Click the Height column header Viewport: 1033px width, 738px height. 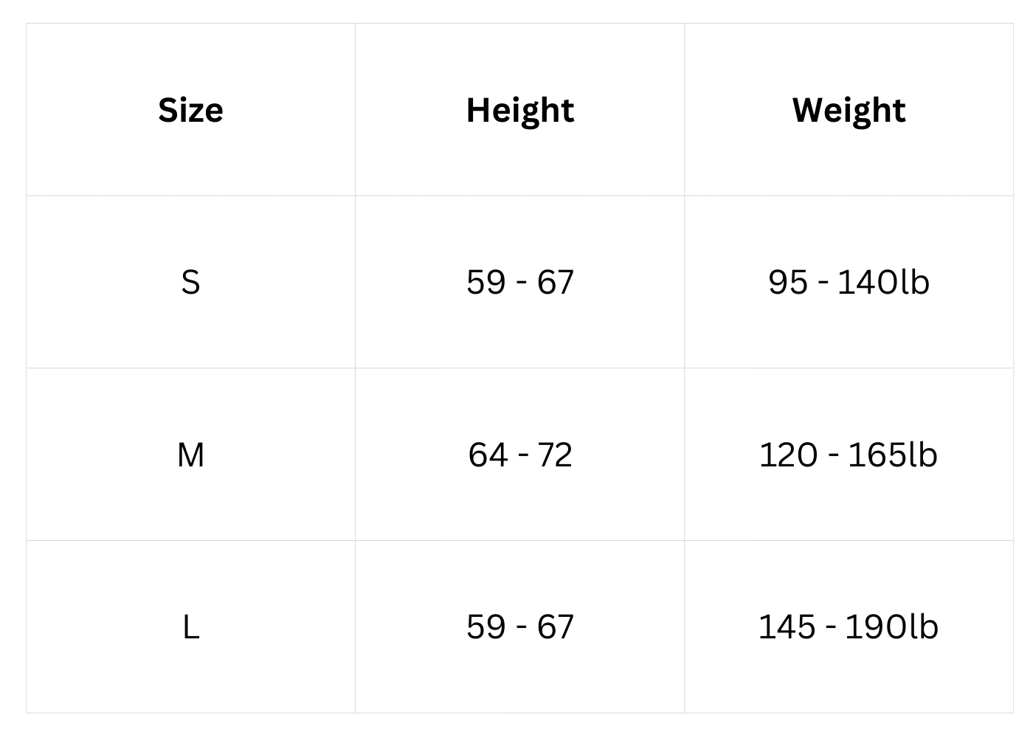520,111
